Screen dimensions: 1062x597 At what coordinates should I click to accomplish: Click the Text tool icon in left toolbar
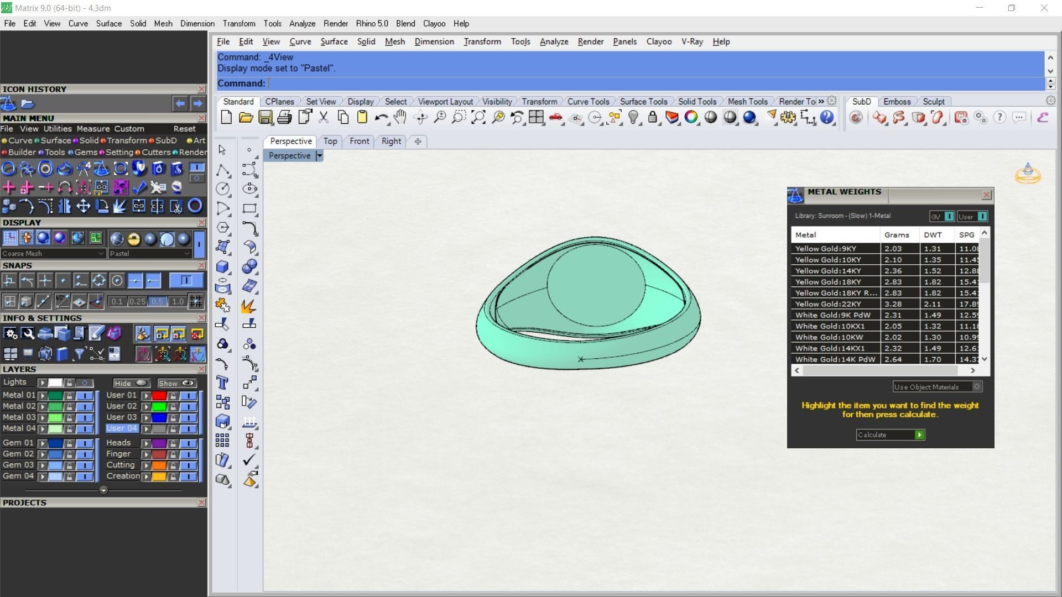pyautogui.click(x=222, y=383)
